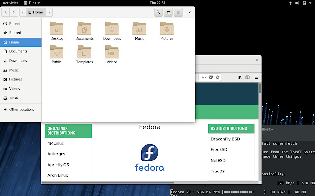Open the Files application menu
The height and width of the screenshot is (196, 315).
(x=31, y=3)
